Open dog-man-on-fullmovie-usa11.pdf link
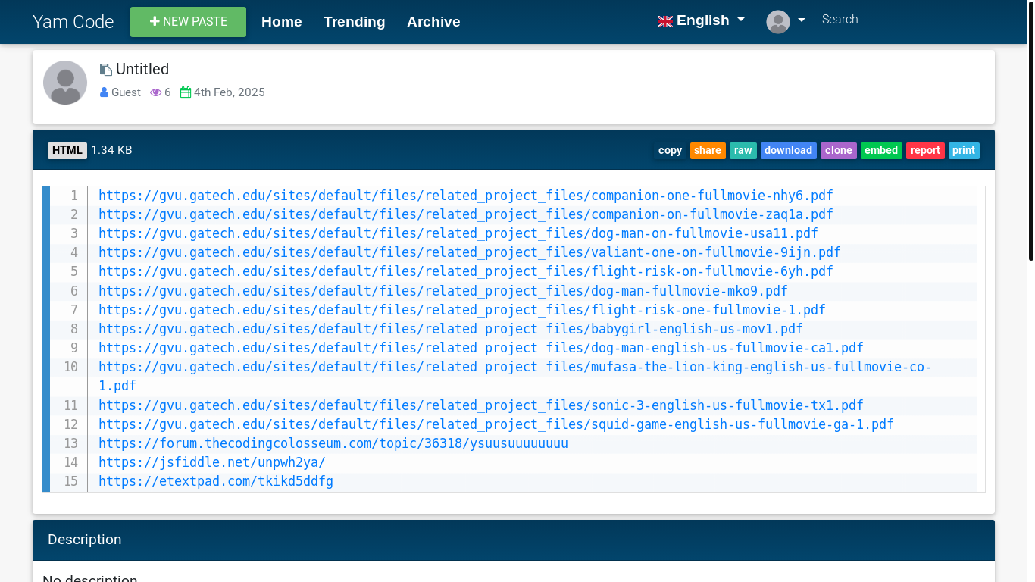This screenshot has height=582, width=1035. tap(458, 233)
